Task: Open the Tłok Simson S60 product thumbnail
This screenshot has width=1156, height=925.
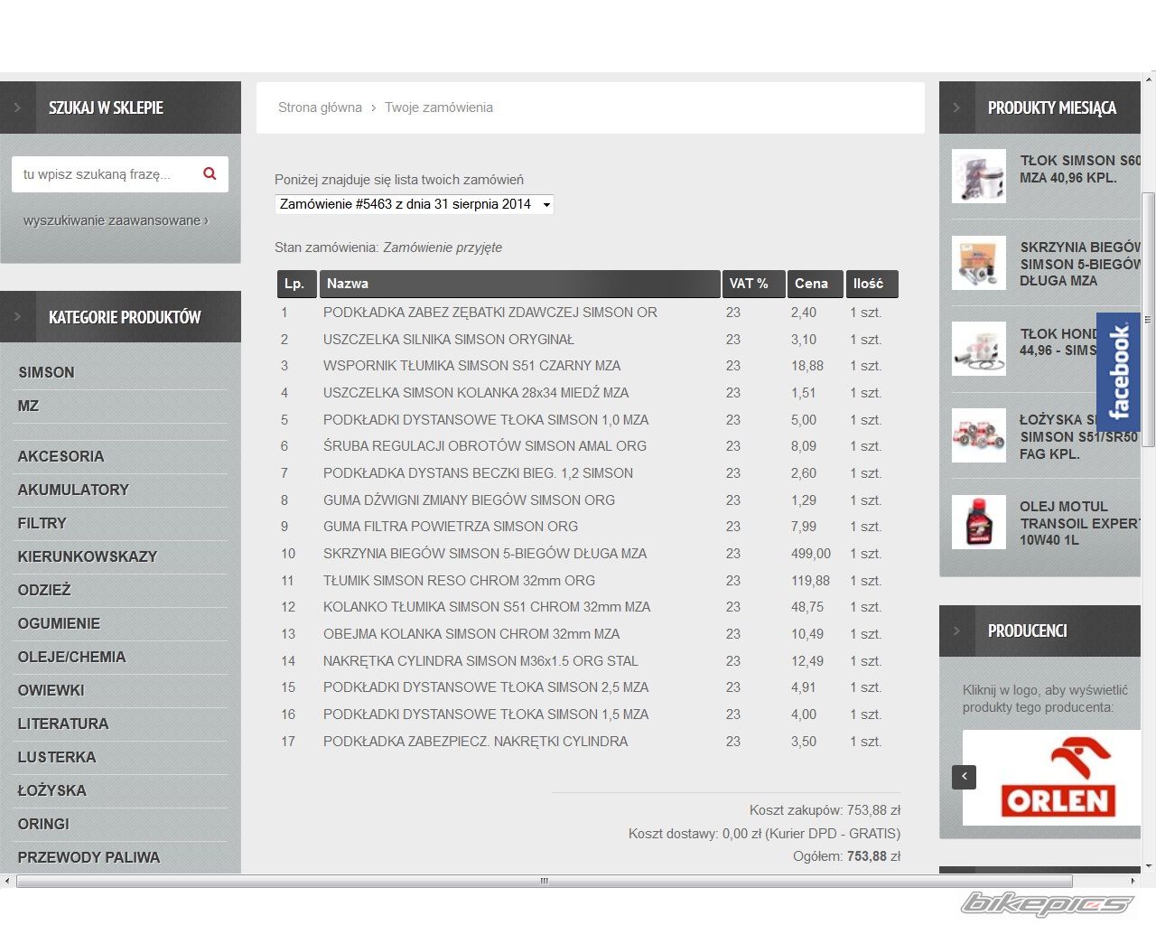Action: point(978,176)
